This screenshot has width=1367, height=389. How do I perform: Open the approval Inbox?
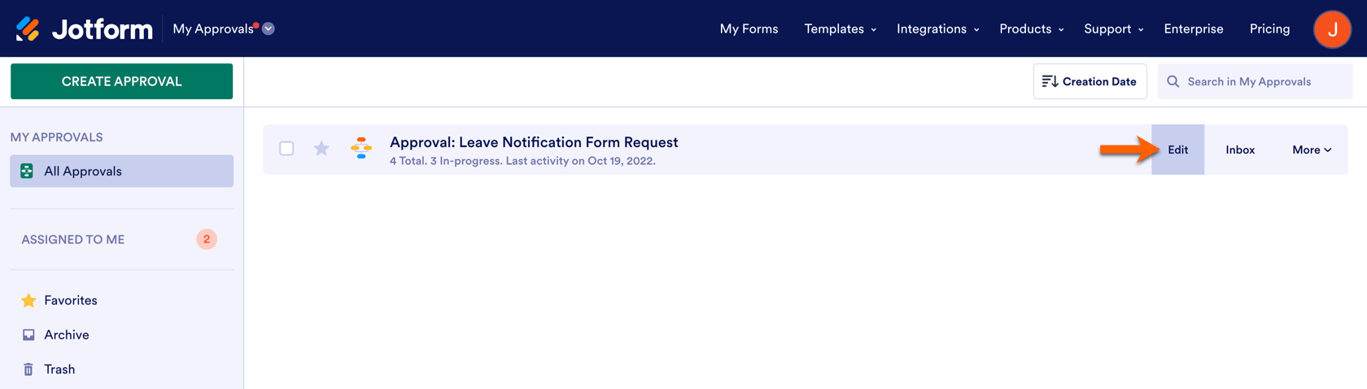[1240, 149]
